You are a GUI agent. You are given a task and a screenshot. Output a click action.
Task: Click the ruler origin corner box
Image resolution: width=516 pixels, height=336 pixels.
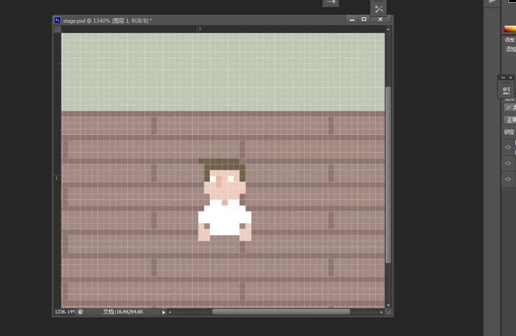point(57,29)
